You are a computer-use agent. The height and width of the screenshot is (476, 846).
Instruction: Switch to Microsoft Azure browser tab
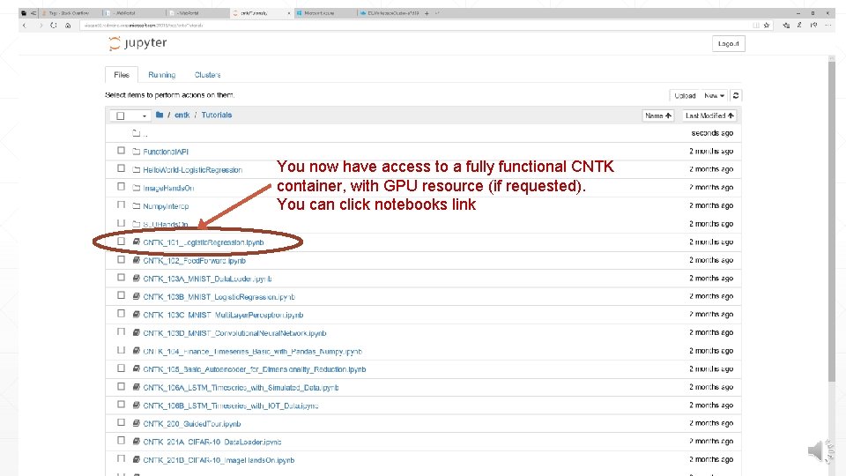tap(323, 13)
